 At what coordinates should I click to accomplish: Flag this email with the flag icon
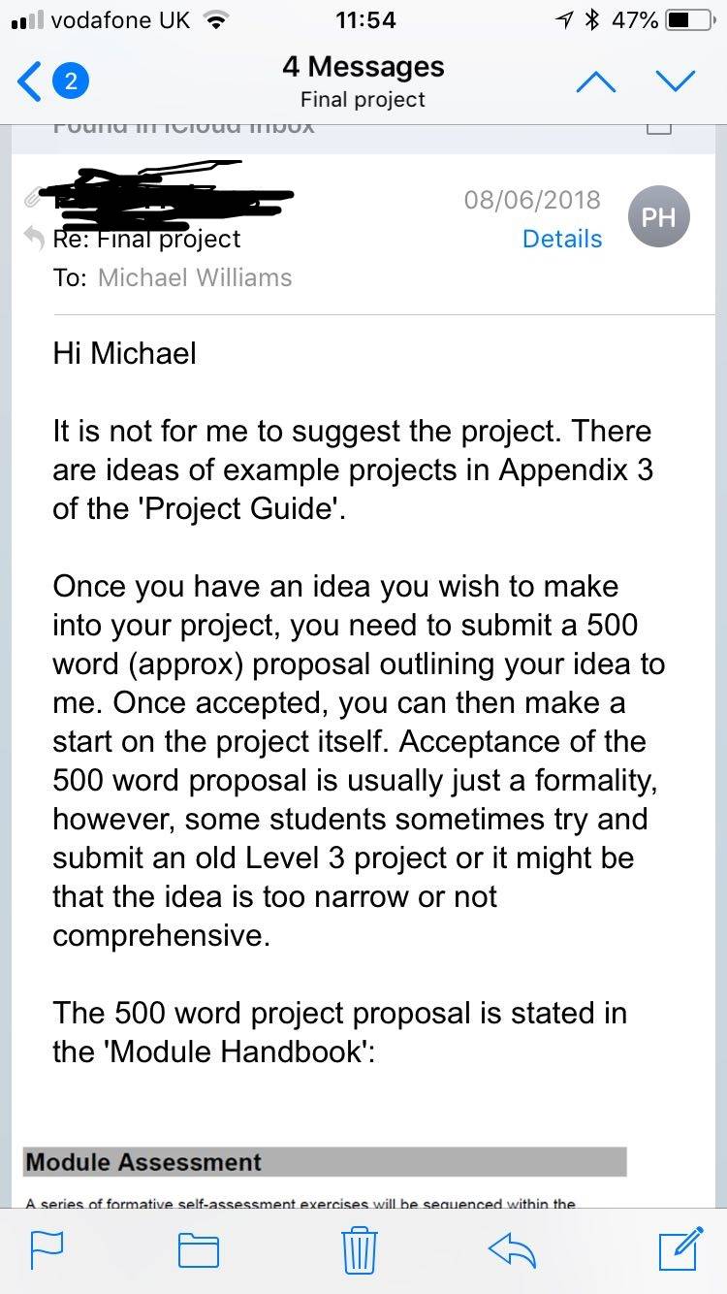[47, 1248]
